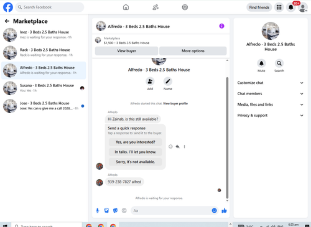Click the Windows taskbar search box
The width and height of the screenshot is (311, 227).
(47, 225)
